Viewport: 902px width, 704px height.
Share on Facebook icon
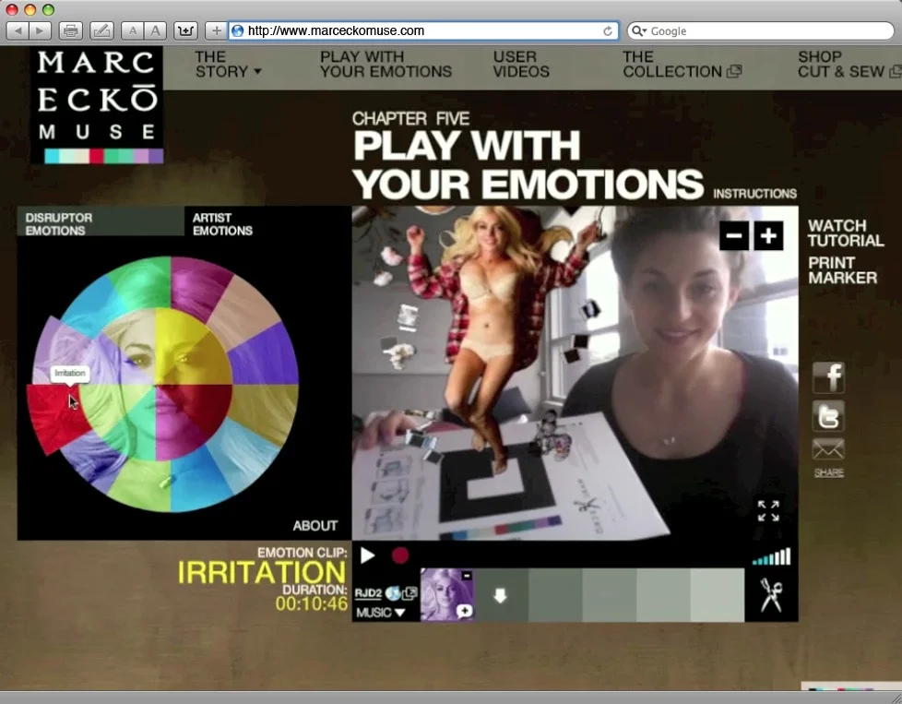828,377
